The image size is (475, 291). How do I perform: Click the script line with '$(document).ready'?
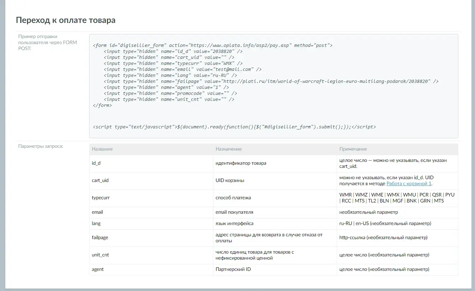coord(234,127)
